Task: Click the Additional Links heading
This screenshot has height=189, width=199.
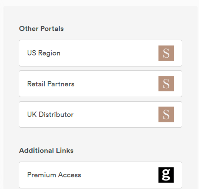Action: click(x=46, y=151)
